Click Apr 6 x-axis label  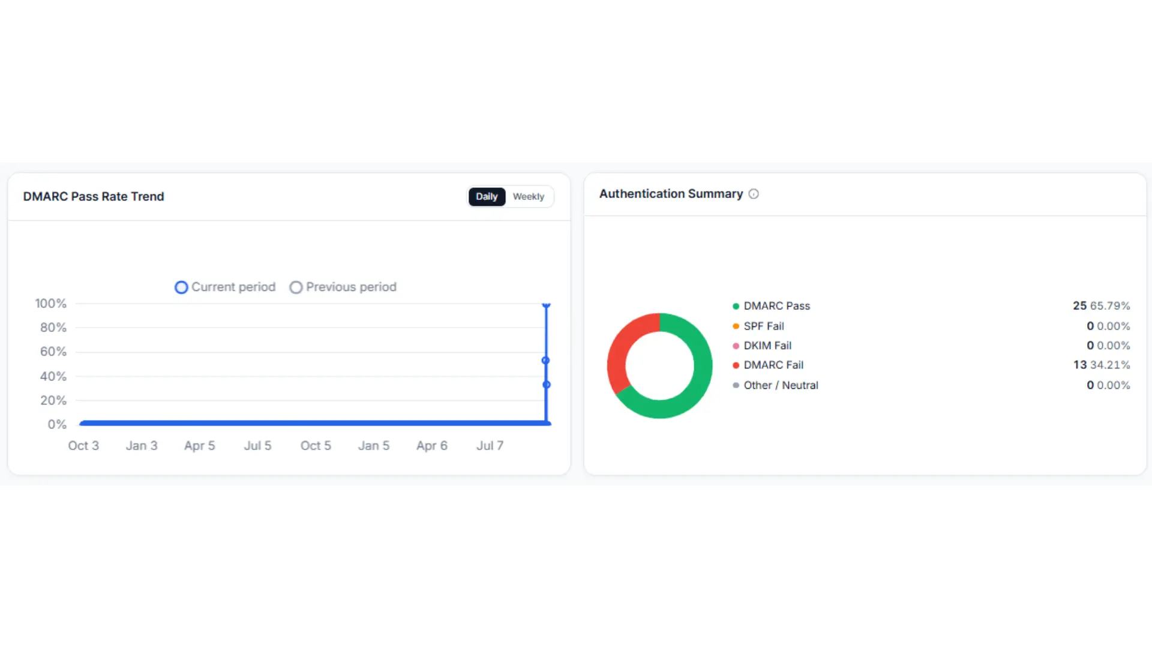pyautogui.click(x=432, y=446)
